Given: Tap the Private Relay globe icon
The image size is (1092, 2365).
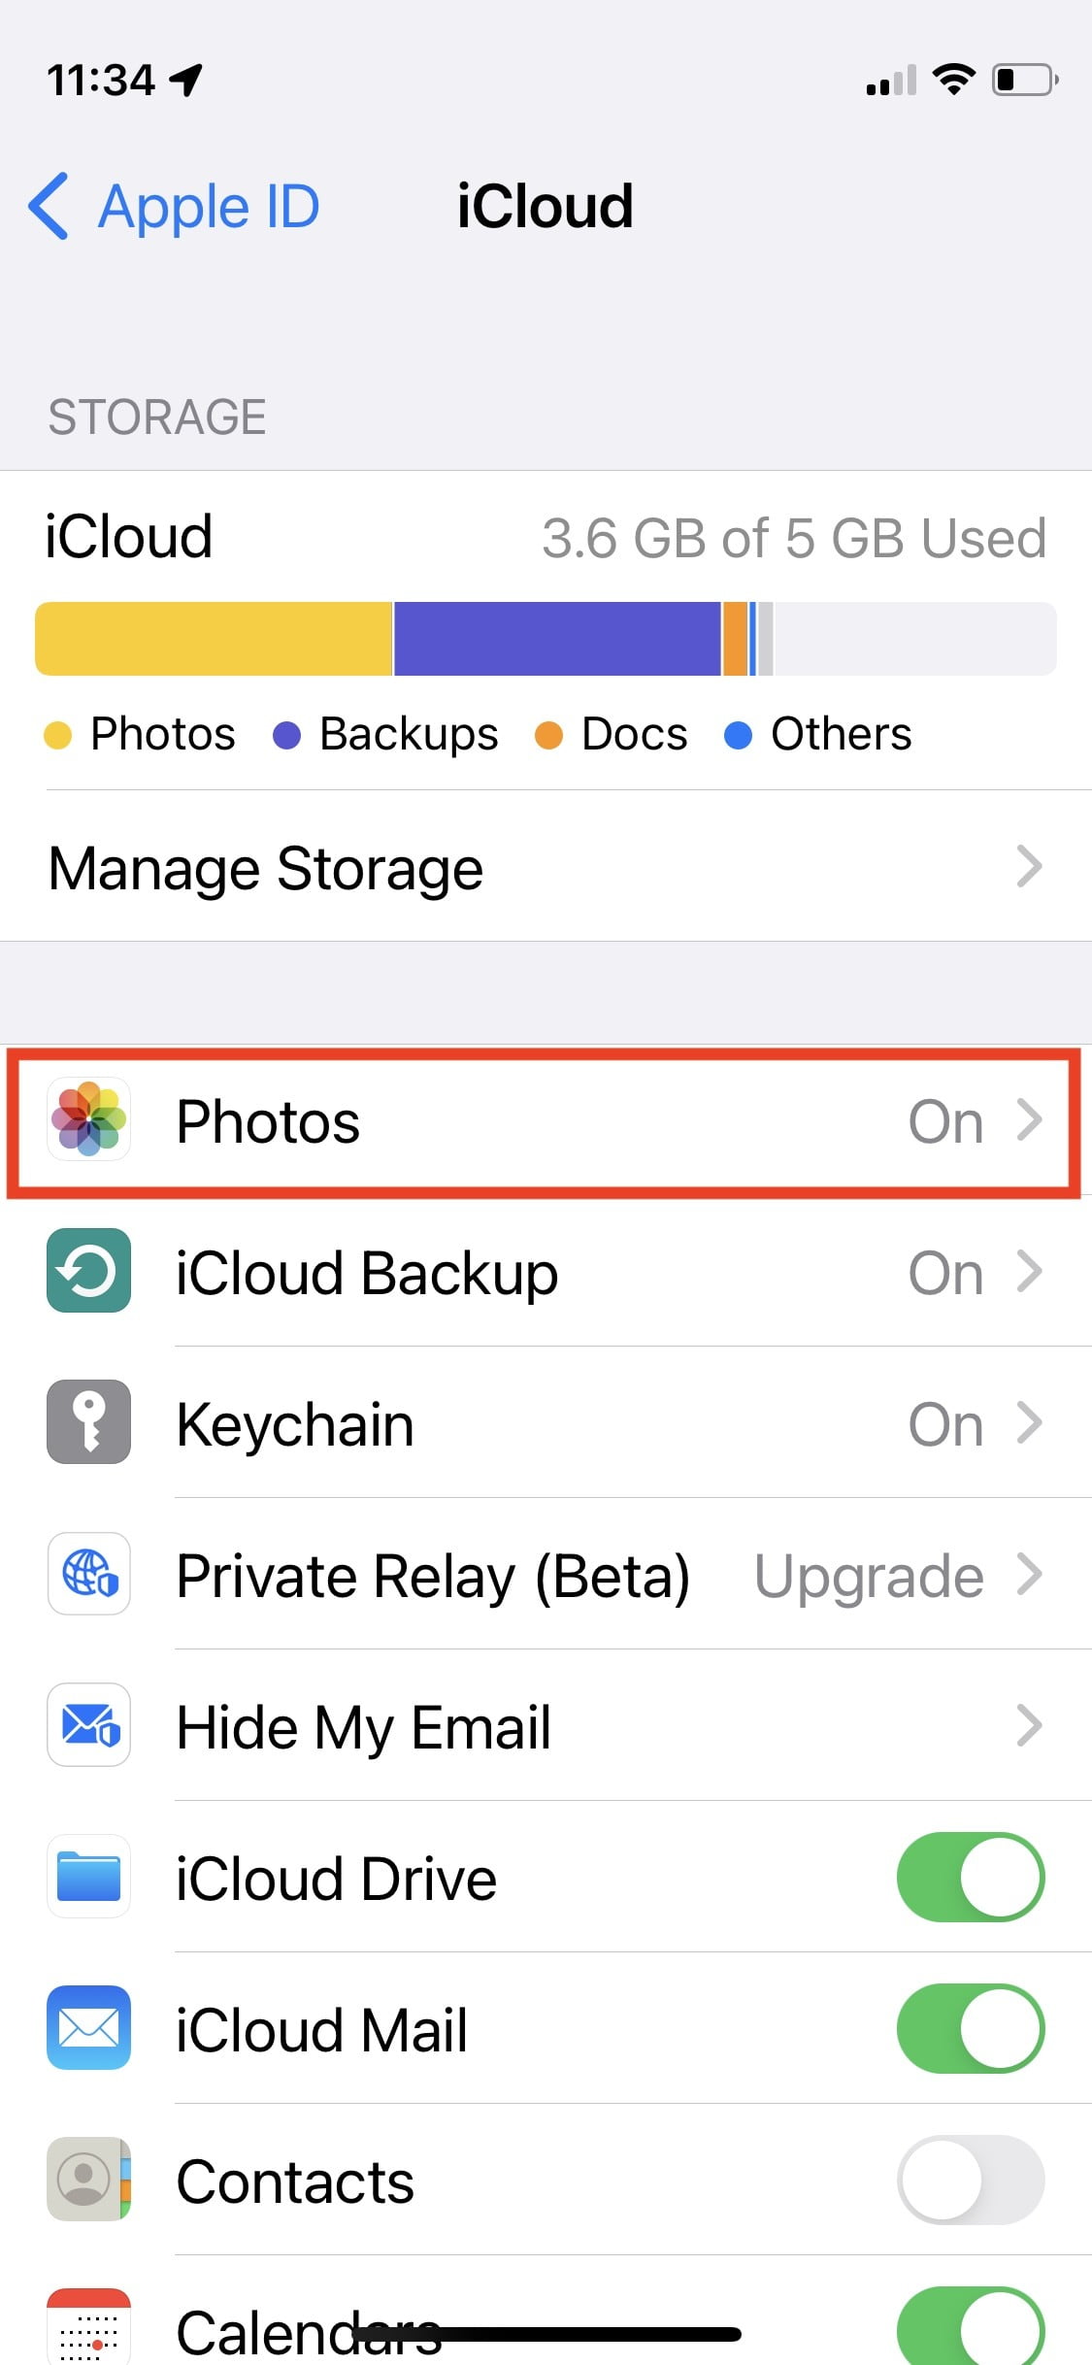Looking at the screenshot, I should pyautogui.click(x=88, y=1574).
